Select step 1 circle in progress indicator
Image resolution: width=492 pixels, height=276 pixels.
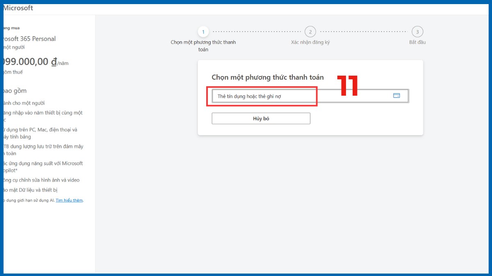(x=203, y=31)
